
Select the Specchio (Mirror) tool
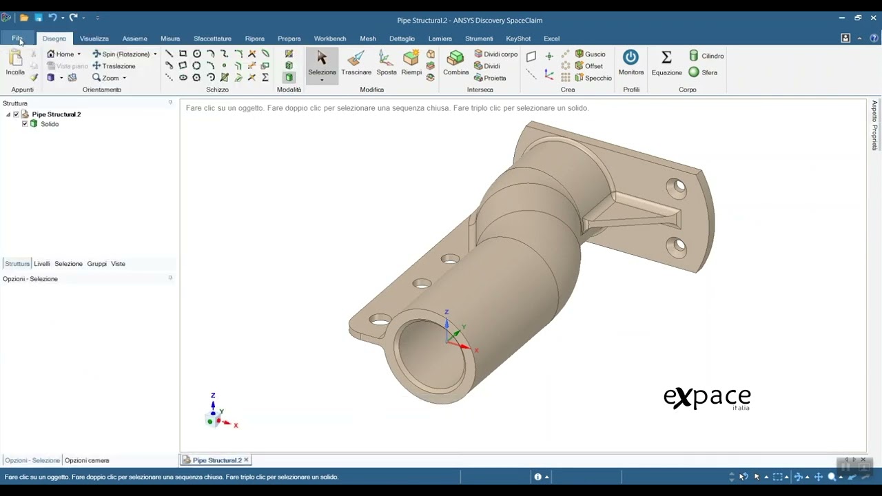pos(593,78)
